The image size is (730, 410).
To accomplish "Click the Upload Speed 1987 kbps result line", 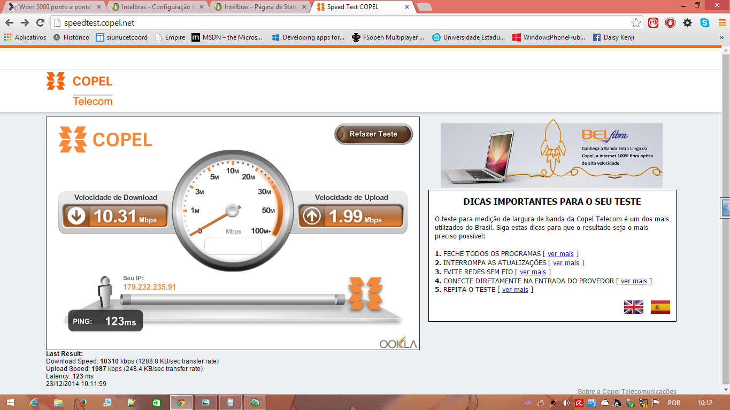I will pos(125,369).
